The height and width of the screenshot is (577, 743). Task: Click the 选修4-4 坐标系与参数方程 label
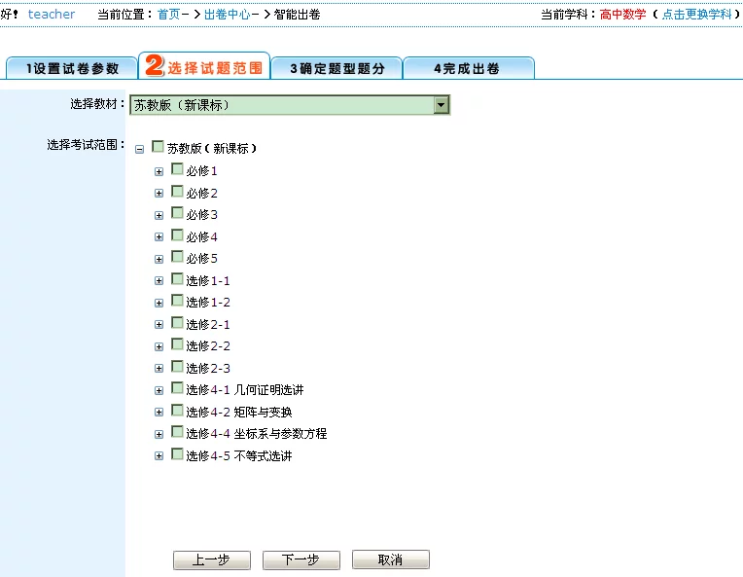257,434
